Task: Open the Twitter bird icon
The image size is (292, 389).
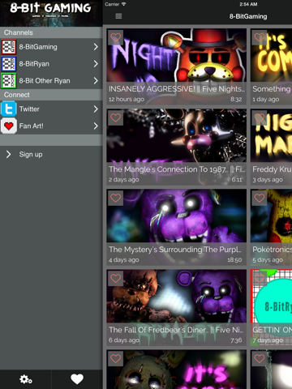Action: tap(9, 109)
